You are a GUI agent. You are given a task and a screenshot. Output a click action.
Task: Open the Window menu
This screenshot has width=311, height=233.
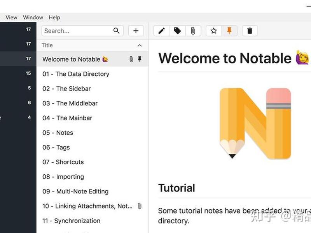coord(33,17)
